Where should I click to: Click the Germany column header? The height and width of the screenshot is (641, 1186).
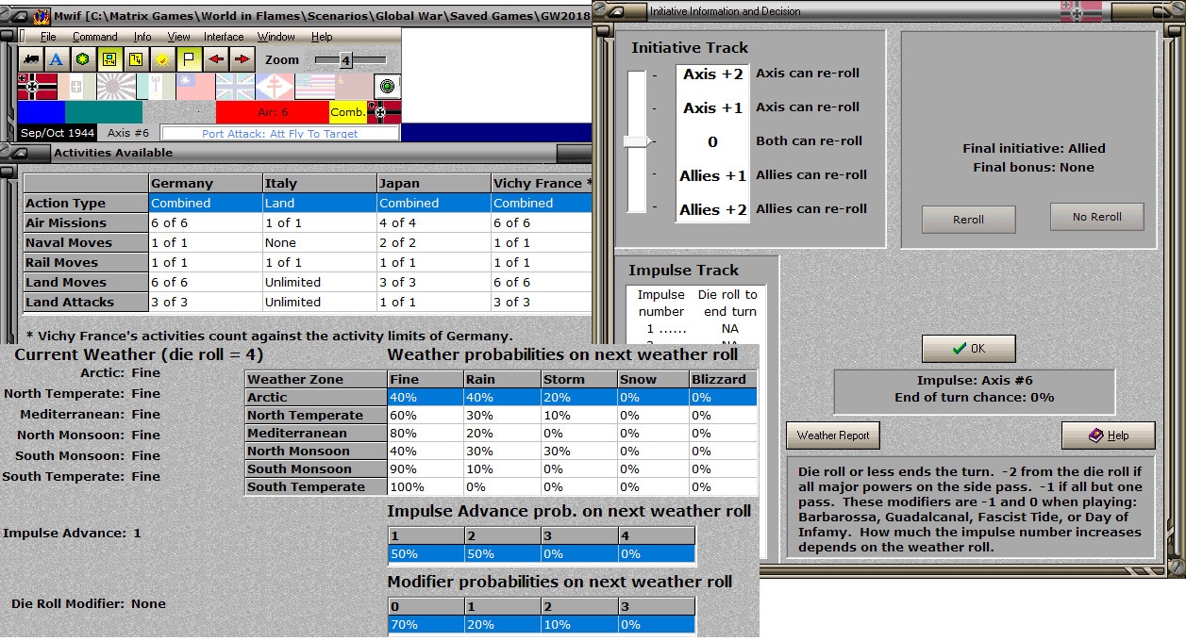point(206,183)
